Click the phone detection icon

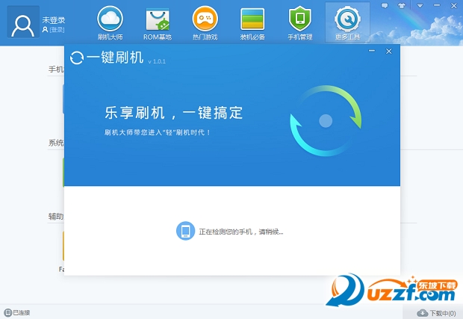[185, 231]
